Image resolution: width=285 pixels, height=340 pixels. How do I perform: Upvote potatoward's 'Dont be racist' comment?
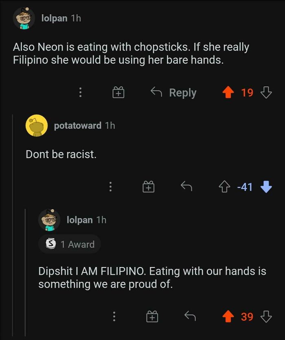tap(225, 187)
